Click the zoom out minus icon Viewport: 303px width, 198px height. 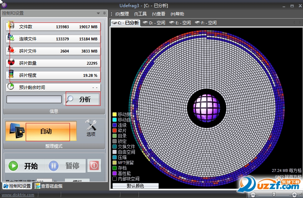tap(253, 194)
